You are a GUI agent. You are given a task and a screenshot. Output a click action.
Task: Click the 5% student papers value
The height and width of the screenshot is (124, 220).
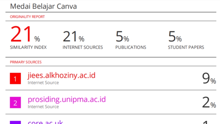tap(175, 36)
